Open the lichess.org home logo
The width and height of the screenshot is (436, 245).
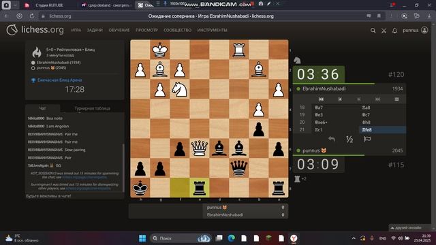[35, 30]
